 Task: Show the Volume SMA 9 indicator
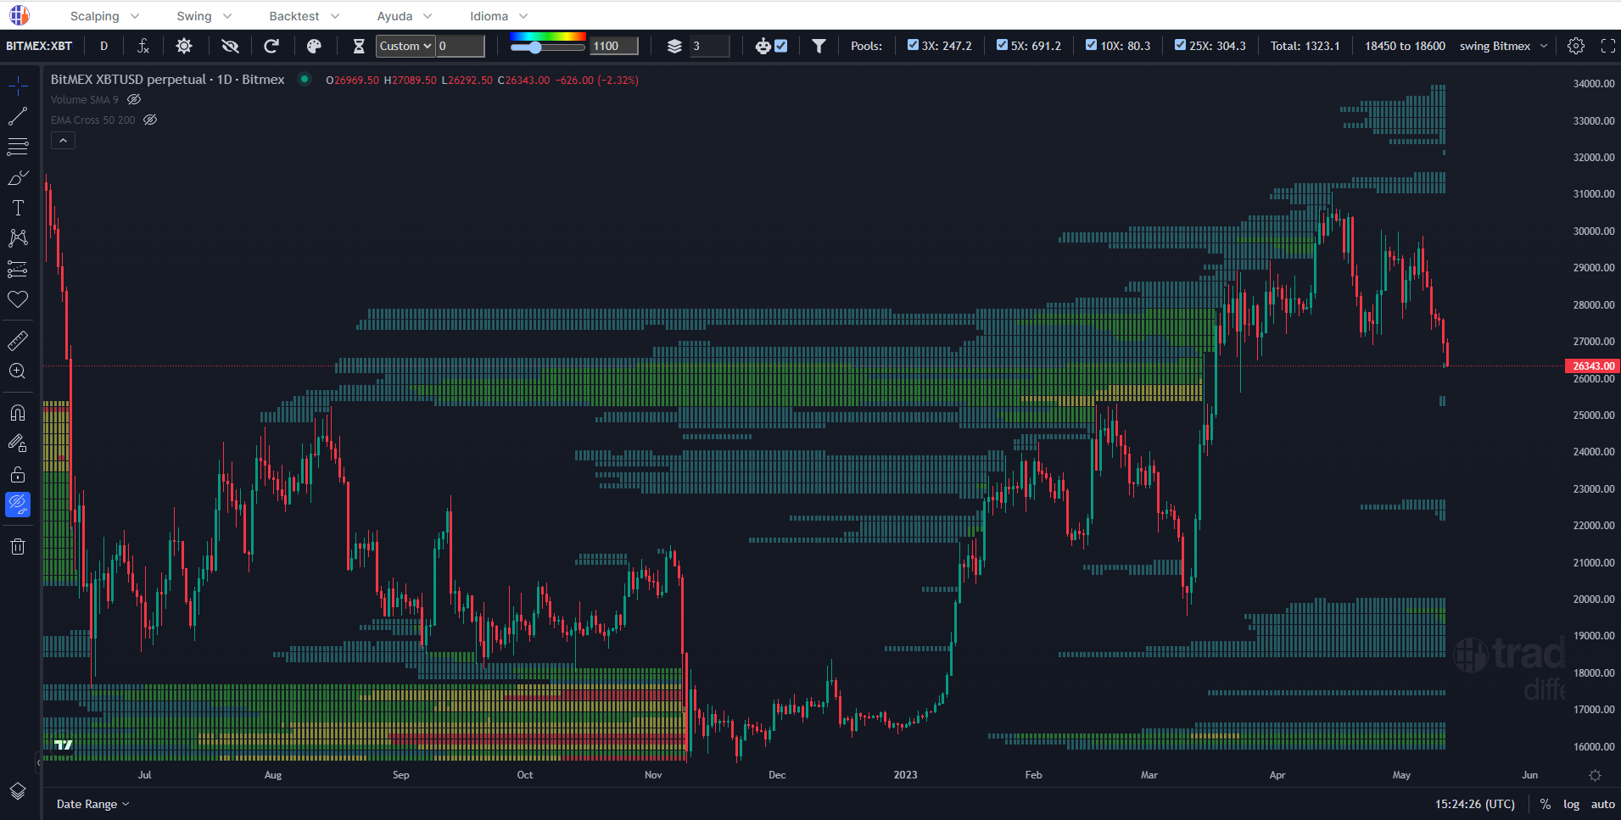pyautogui.click(x=134, y=100)
